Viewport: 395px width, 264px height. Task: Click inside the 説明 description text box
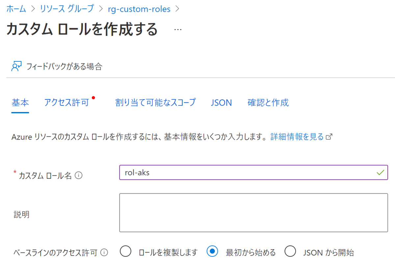click(253, 213)
